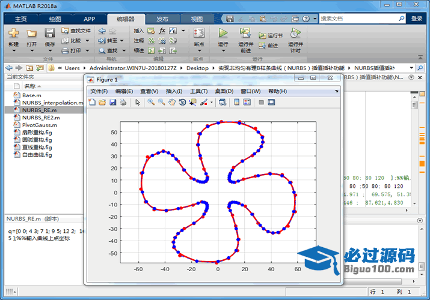Switch to the 绘图 (Plots) ribbon tab
The image size is (430, 300).
55,19
